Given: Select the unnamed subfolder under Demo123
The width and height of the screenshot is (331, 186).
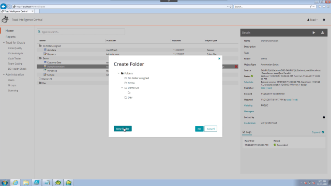Looking at the screenshot, I should (129, 92).
